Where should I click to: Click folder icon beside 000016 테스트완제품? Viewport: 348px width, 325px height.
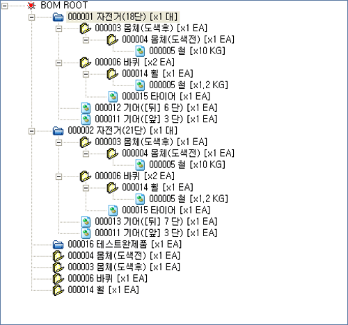point(58,244)
